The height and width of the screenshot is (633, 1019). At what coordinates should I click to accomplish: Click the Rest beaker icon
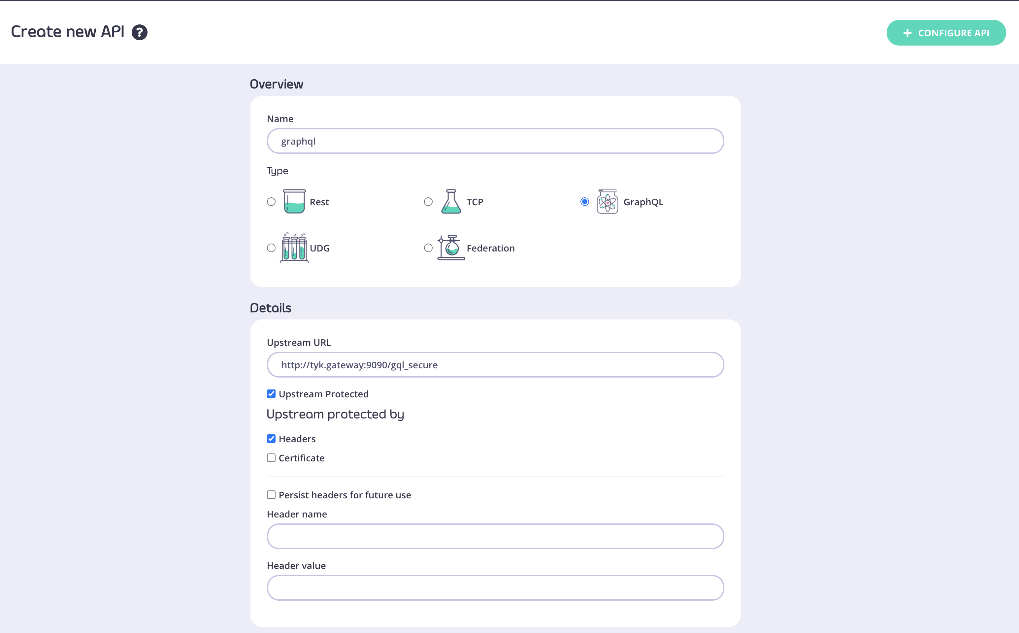(294, 202)
